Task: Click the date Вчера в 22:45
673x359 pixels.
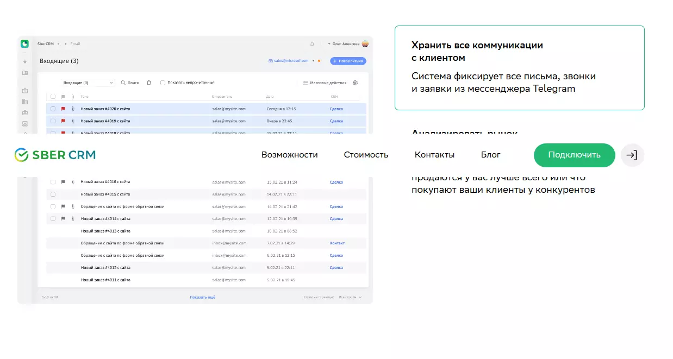Action: pos(279,121)
